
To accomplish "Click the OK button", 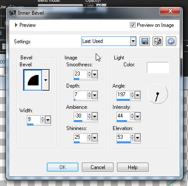I will (x=62, y=167).
